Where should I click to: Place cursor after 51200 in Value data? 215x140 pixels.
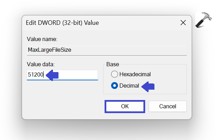pos(44,75)
